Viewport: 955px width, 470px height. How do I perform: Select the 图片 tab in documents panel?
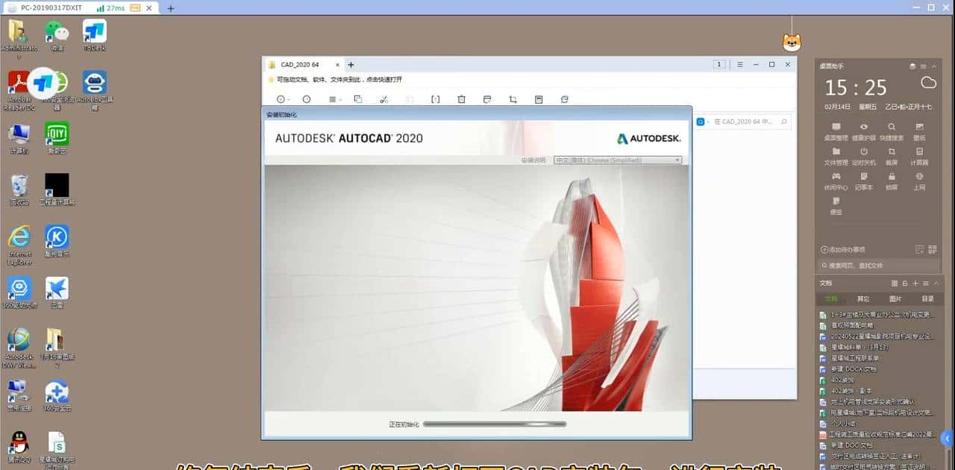895,298
